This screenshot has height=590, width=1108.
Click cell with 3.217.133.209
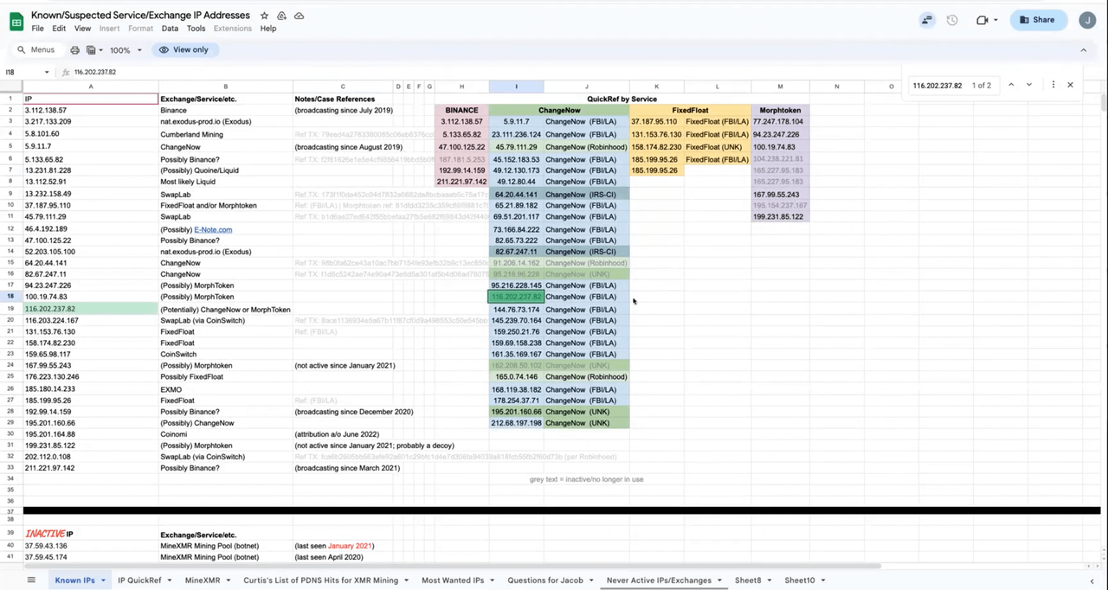90,122
